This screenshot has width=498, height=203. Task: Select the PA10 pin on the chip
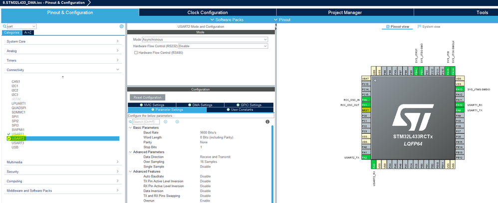(459, 105)
